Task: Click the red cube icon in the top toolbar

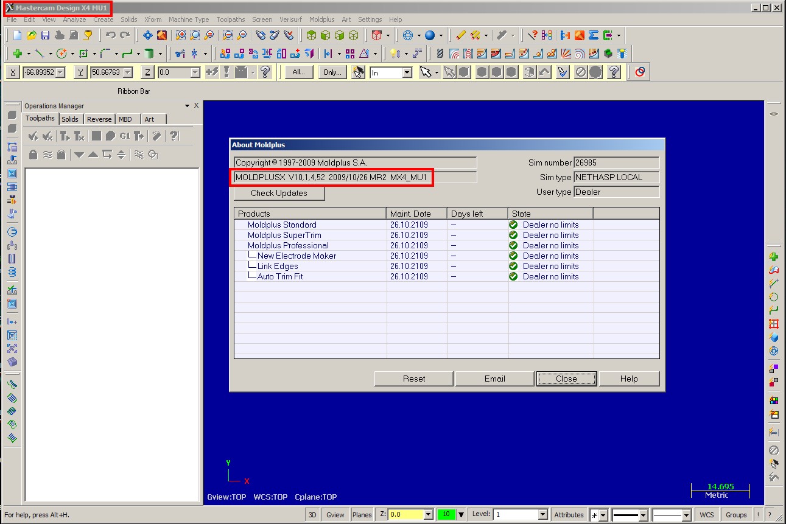Action: click(x=377, y=35)
